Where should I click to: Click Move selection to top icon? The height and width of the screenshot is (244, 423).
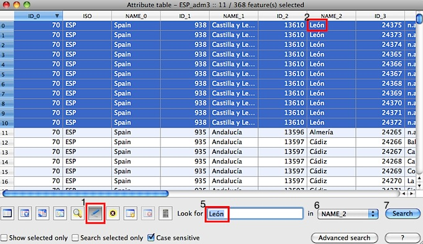coord(24,214)
